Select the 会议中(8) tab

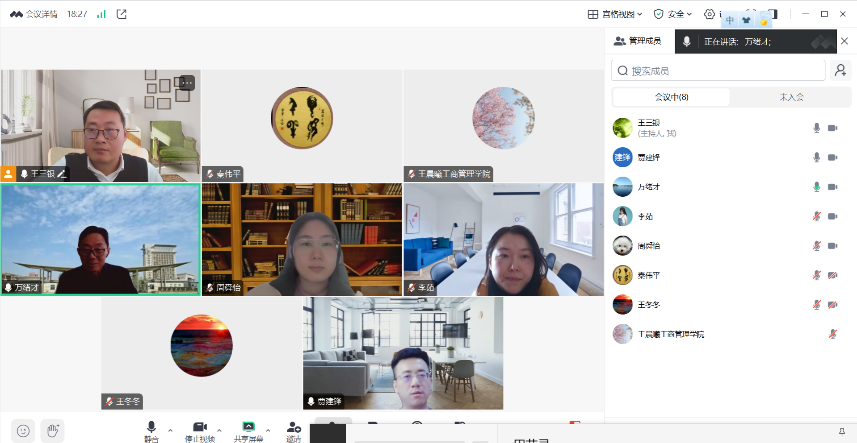[671, 97]
